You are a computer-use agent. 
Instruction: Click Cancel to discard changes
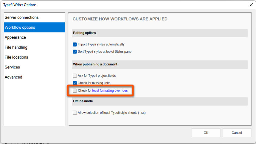click(x=237, y=133)
